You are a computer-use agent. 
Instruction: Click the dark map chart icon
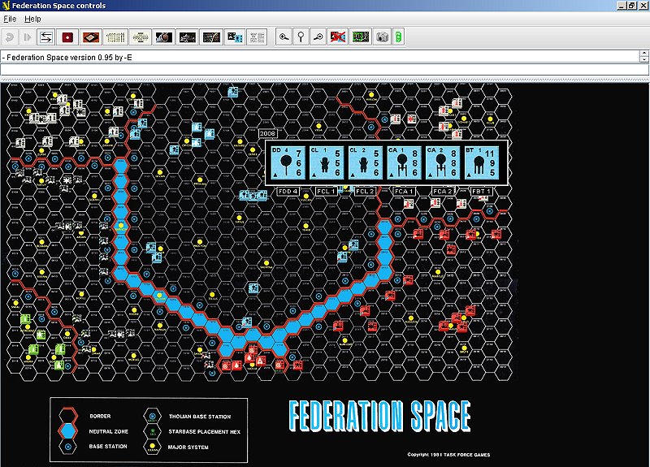[211, 37]
